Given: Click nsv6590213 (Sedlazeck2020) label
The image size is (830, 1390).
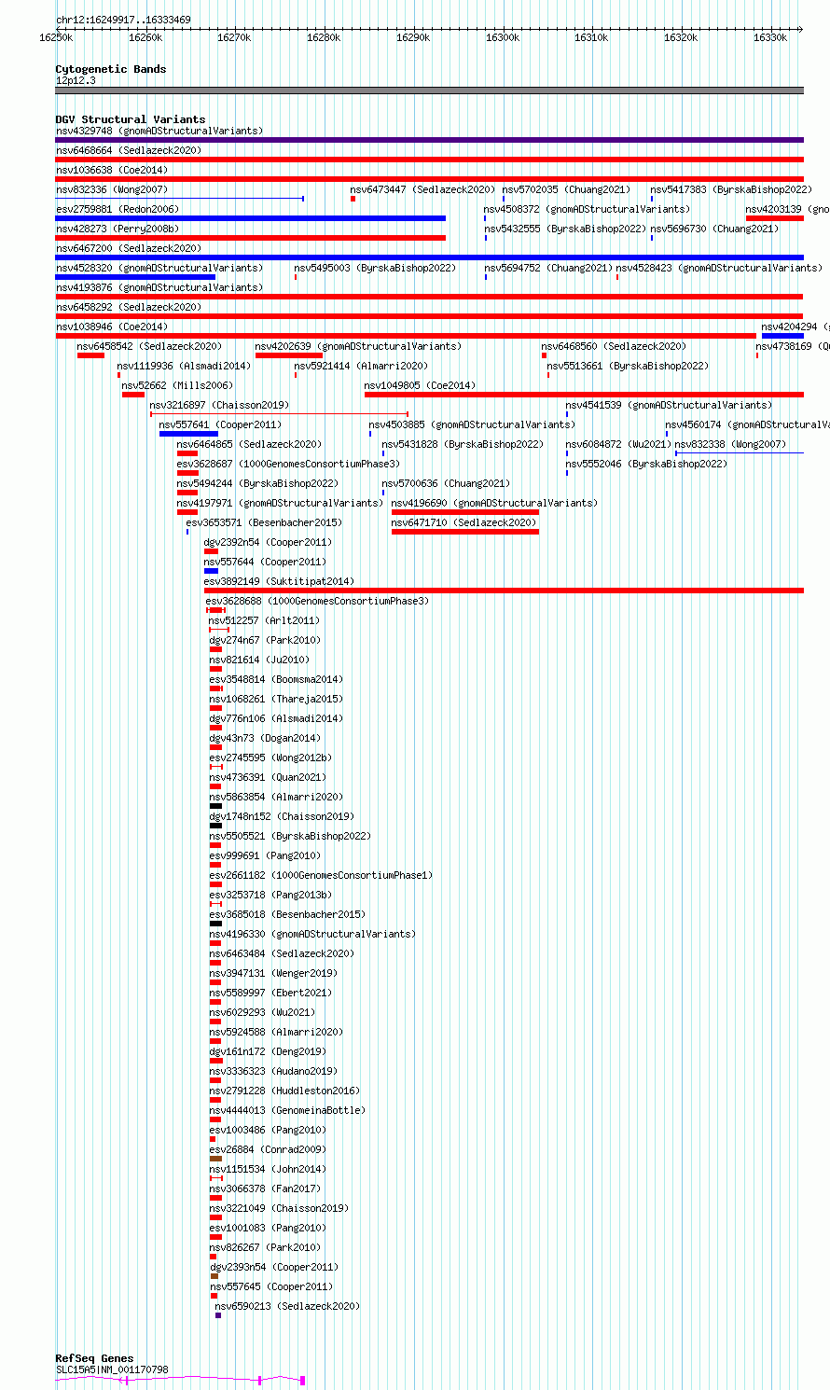Looking at the screenshot, I should click(x=287, y=1306).
